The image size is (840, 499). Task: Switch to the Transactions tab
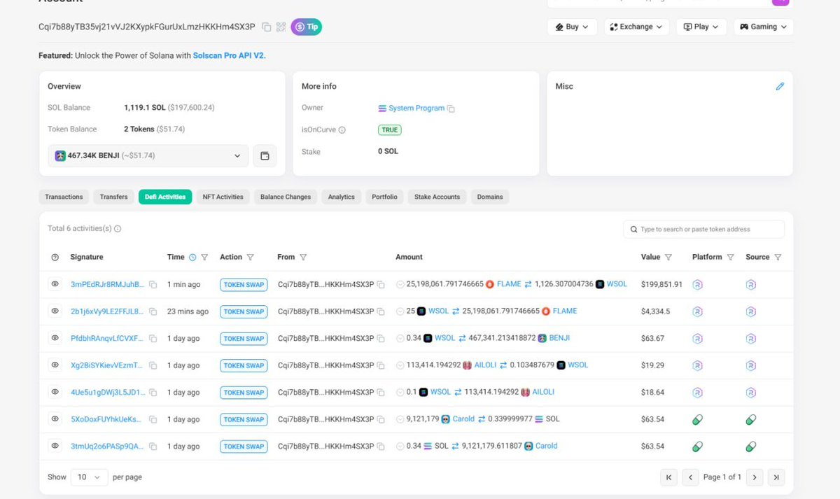64,197
